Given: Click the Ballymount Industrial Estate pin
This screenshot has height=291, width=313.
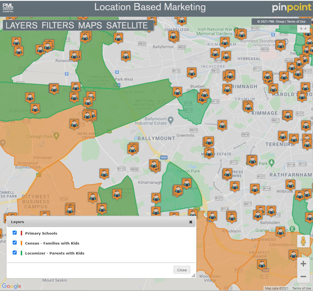Looking at the screenshot, I should [171, 119].
